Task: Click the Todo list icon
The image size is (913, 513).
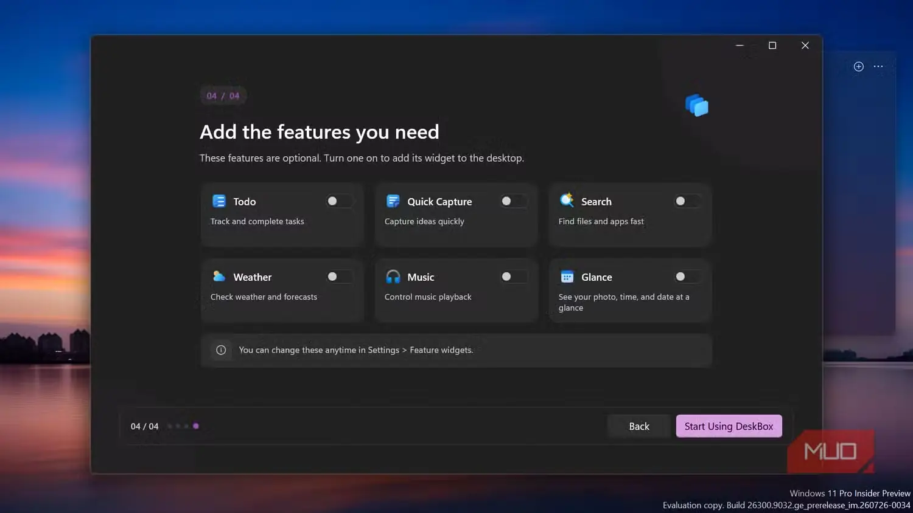Action: click(219, 201)
